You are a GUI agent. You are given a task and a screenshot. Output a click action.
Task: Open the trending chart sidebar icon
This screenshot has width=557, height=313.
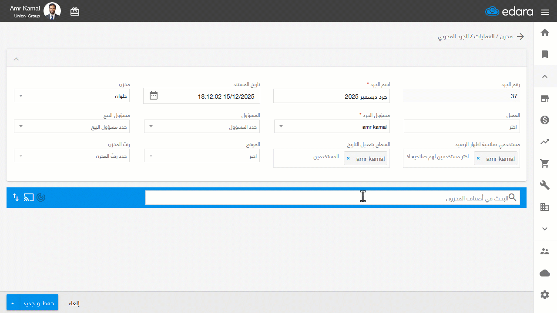(x=545, y=142)
